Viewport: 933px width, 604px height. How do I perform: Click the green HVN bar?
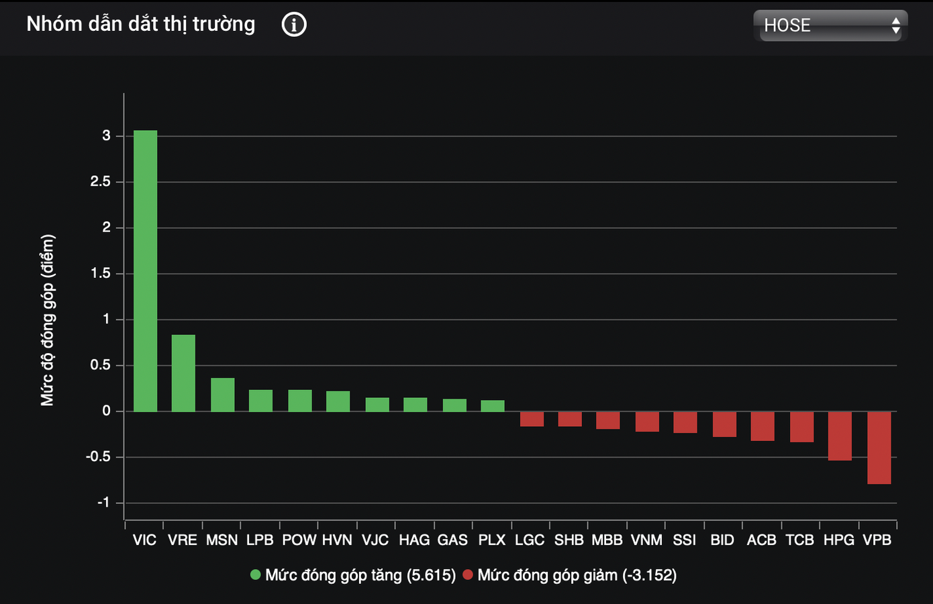click(x=338, y=401)
